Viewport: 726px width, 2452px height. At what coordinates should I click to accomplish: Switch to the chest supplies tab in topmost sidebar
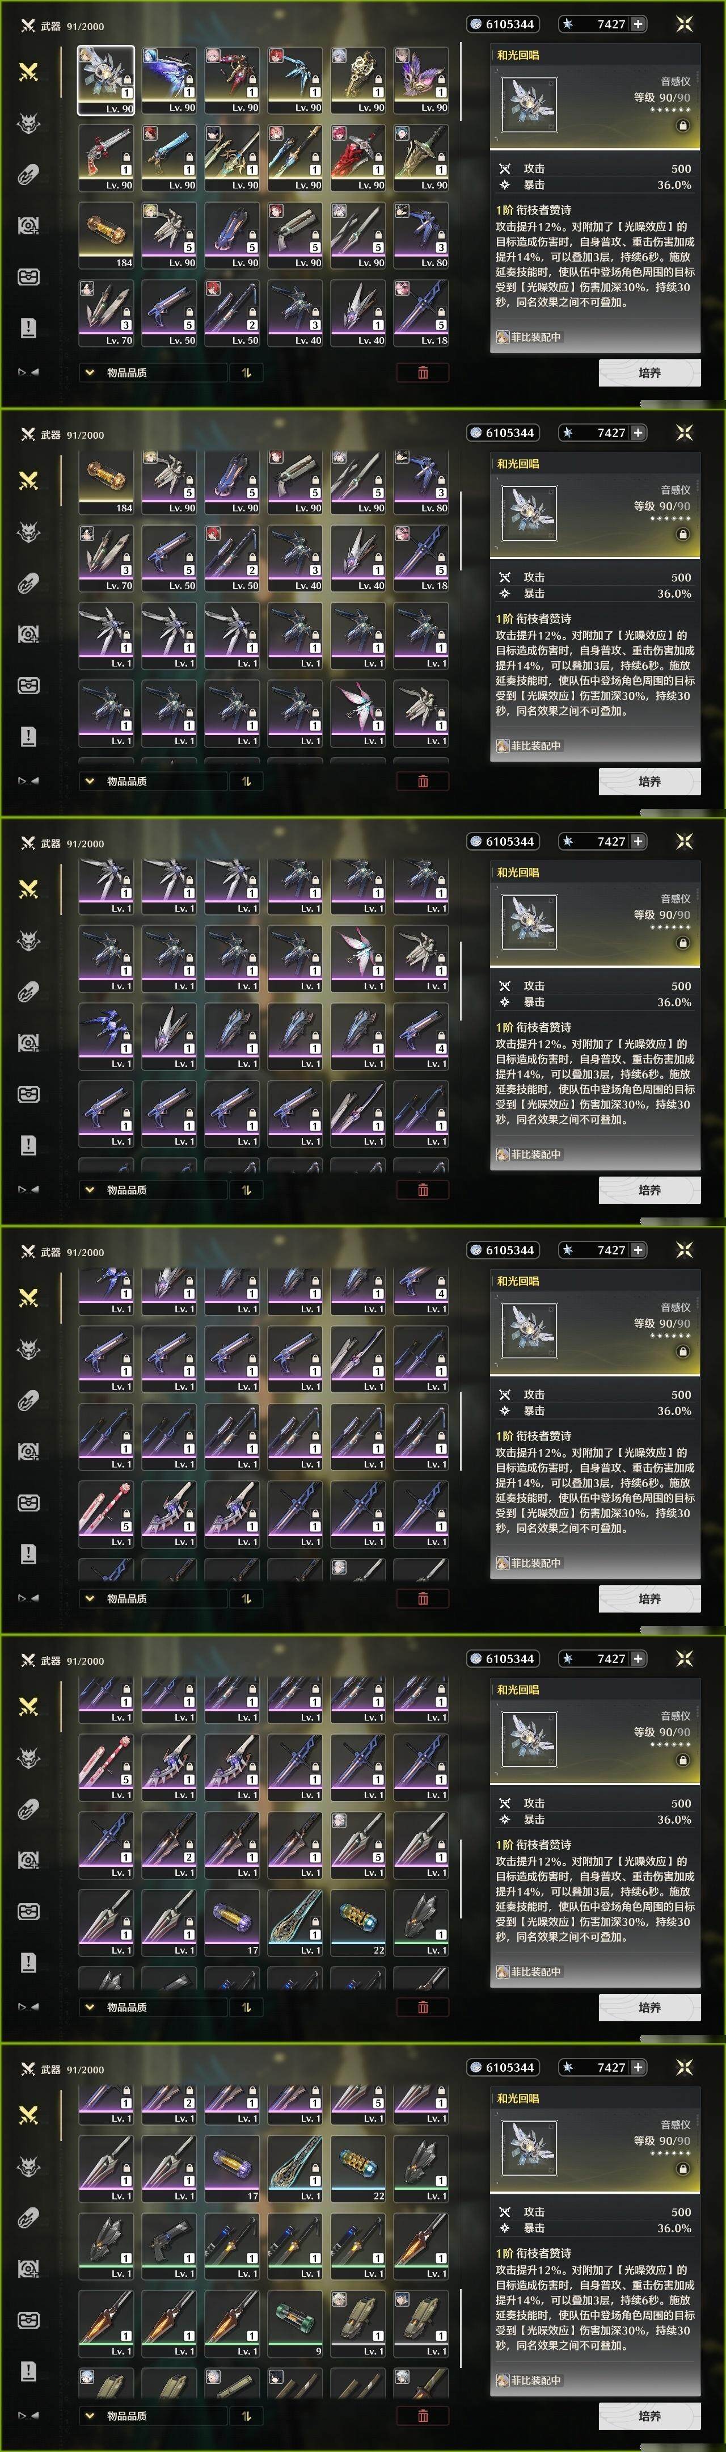[28, 276]
